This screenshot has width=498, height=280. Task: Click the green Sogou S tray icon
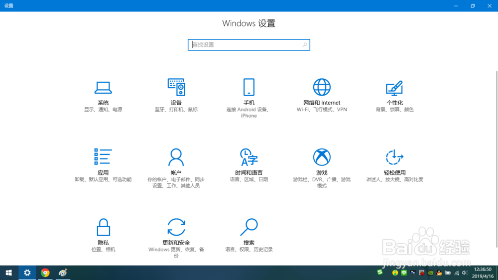coord(380,272)
